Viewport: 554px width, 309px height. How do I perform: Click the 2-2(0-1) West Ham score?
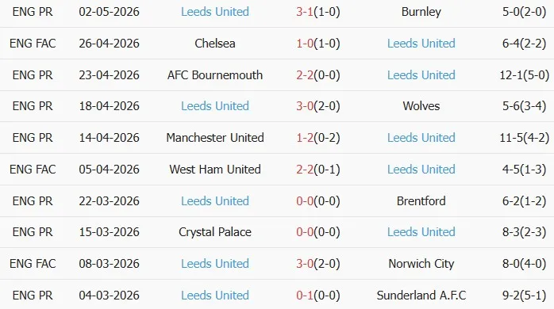point(318,170)
